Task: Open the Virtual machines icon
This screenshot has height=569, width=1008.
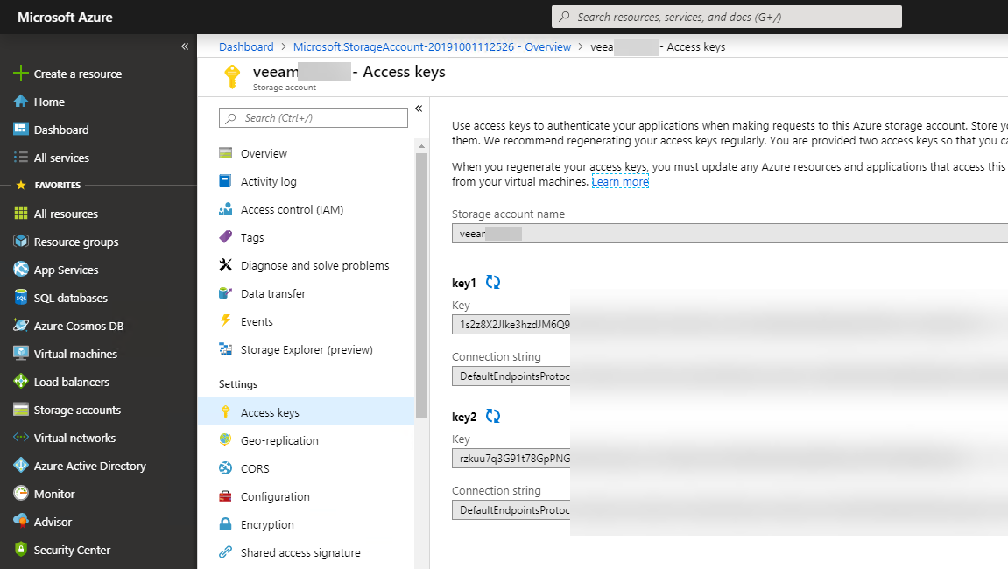Action: tap(20, 354)
